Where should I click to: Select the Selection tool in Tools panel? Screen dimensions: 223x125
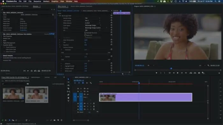point(68,79)
